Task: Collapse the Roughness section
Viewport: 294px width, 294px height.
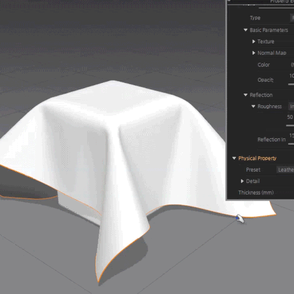Action: point(253,106)
